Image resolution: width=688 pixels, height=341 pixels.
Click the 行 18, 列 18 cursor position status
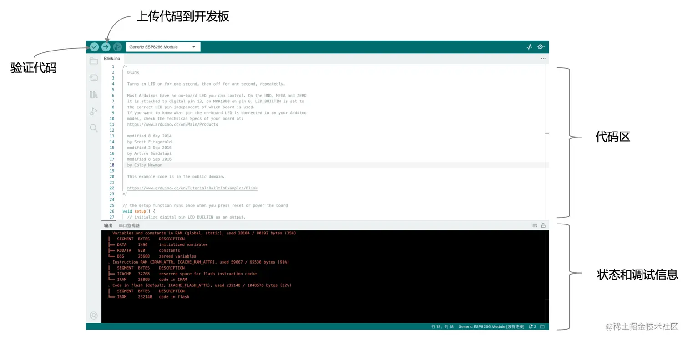click(x=442, y=327)
